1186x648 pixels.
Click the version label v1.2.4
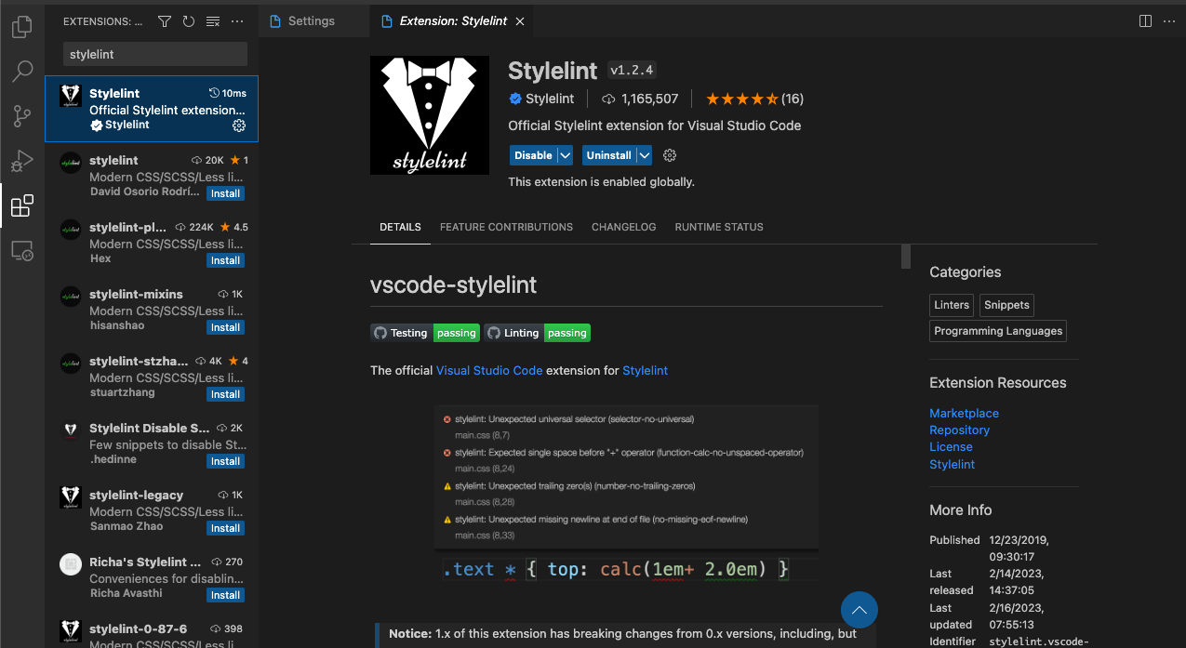(x=633, y=70)
